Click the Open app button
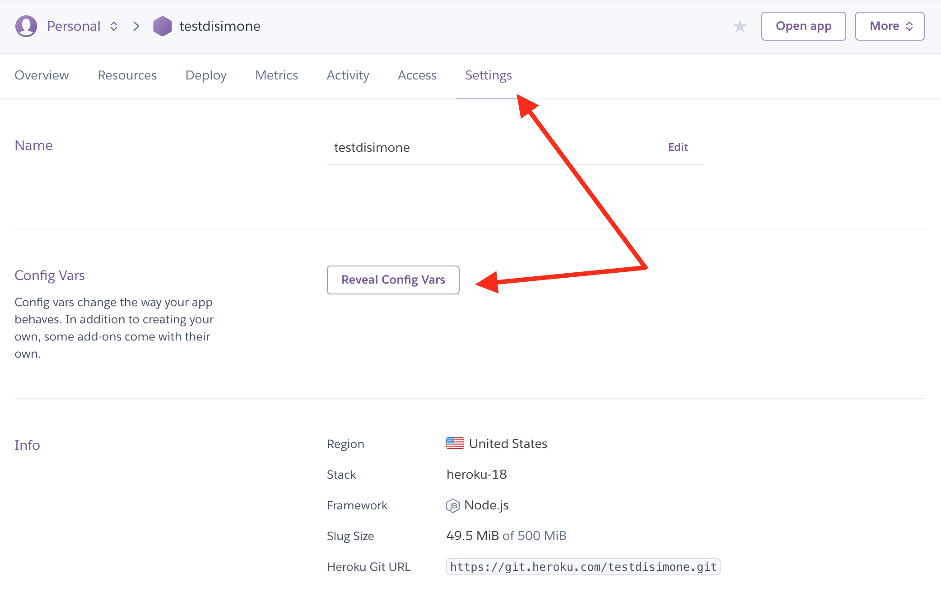The width and height of the screenshot is (941, 597). point(803,26)
